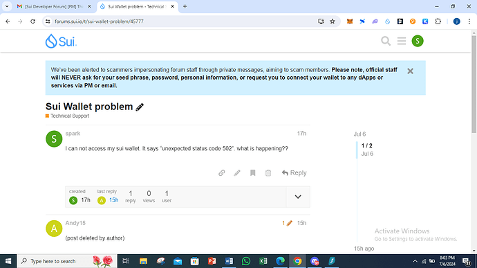This screenshot has height=268, width=477.
Task: Open the green S user avatar menu
Action: [x=418, y=41]
